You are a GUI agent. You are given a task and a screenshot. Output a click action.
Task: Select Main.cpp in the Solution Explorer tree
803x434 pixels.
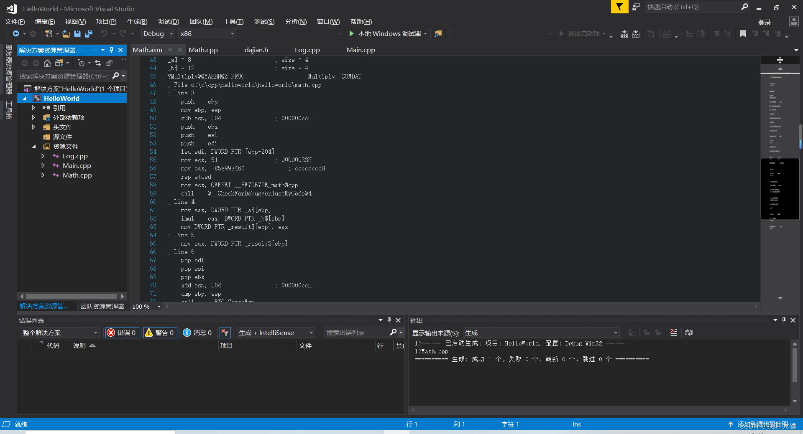77,165
